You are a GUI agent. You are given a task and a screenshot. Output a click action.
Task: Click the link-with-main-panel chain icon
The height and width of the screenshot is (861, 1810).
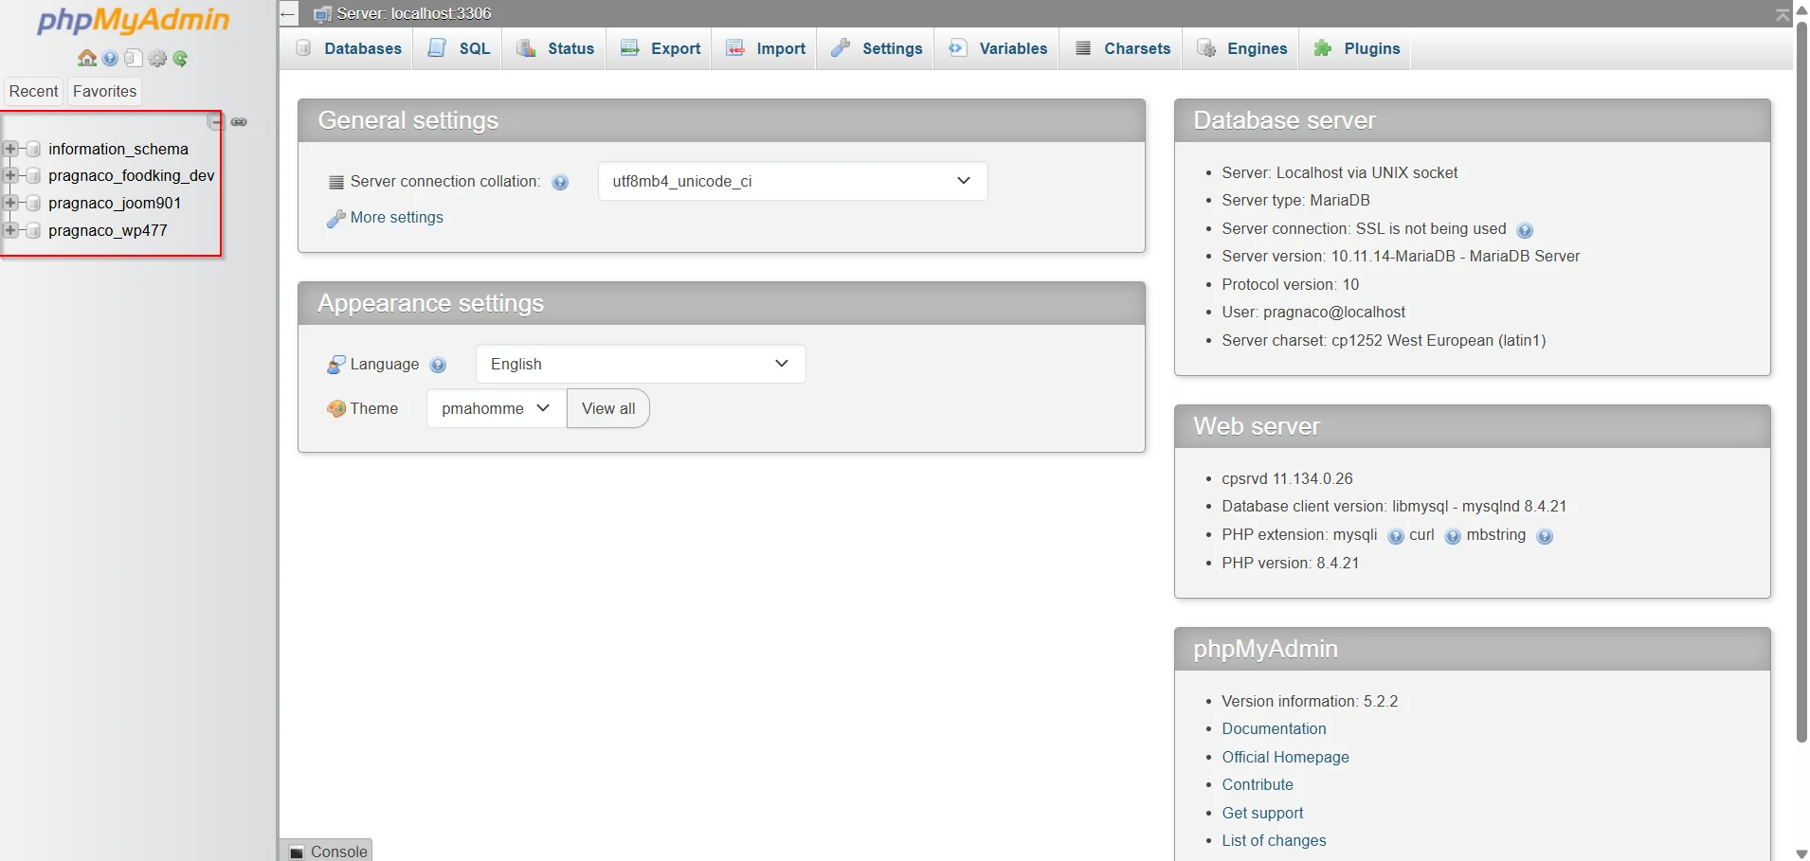point(239,121)
